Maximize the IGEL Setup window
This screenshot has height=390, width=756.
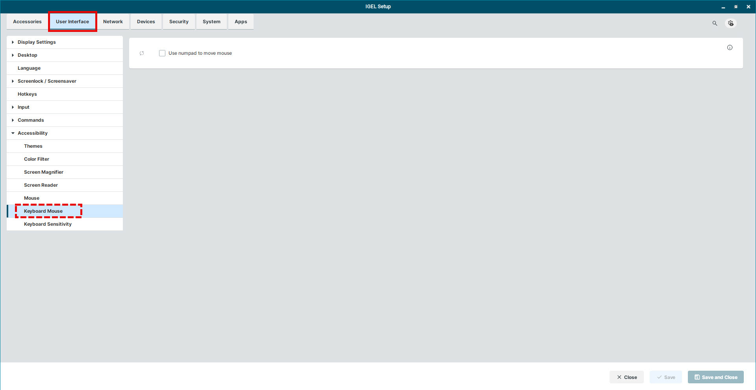pos(736,7)
